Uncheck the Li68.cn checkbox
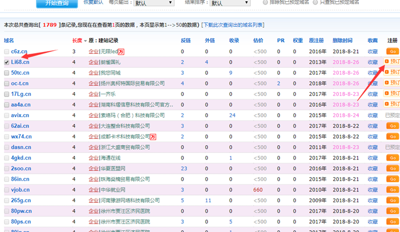400x232 pixels. click(7, 62)
